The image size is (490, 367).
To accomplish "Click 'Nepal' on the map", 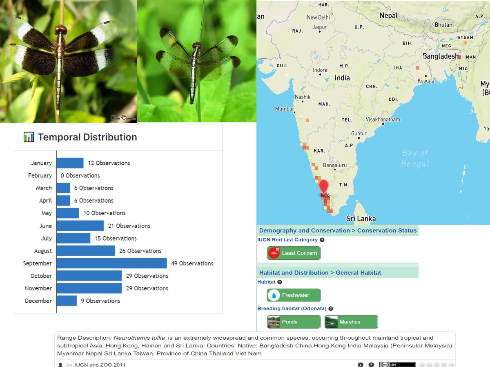I will pos(388,15).
